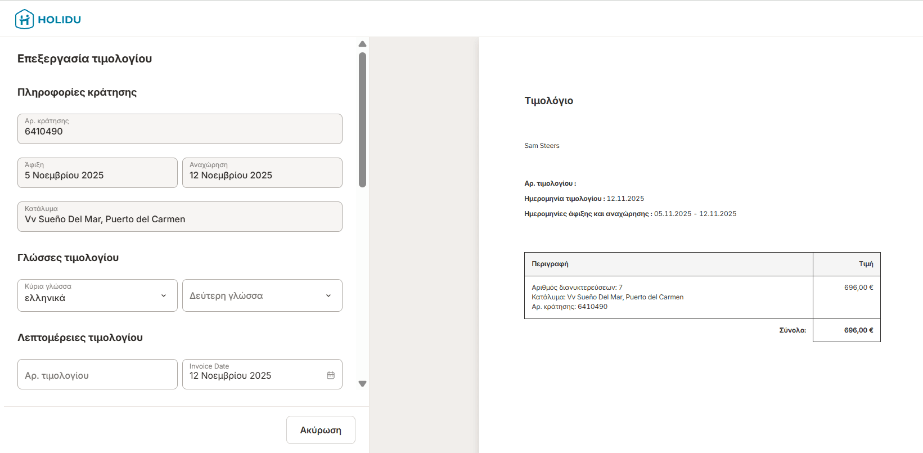
Task: Click the Holidu house logo icon
Action: click(24, 19)
